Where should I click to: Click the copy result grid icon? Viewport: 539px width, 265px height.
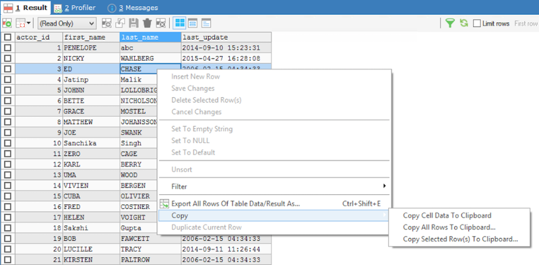click(21, 24)
